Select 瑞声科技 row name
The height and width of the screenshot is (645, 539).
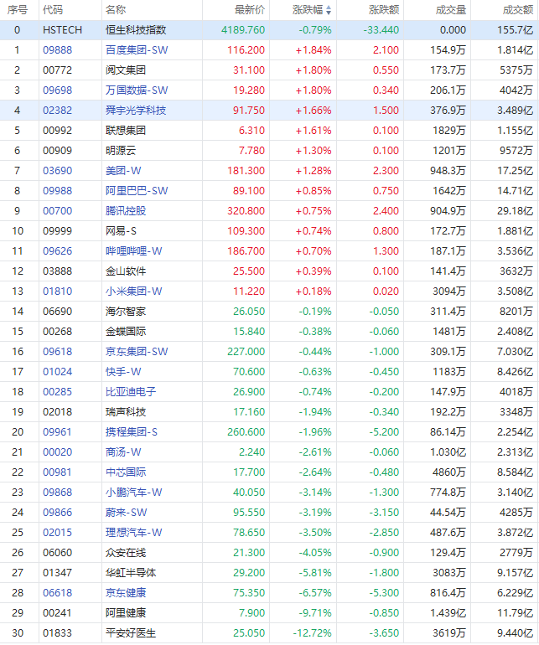(126, 412)
